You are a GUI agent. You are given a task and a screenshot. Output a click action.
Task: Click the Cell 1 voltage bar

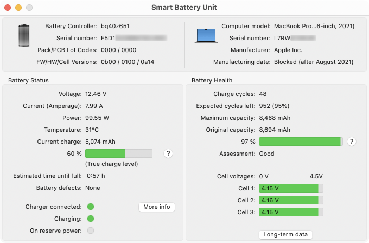point(291,188)
